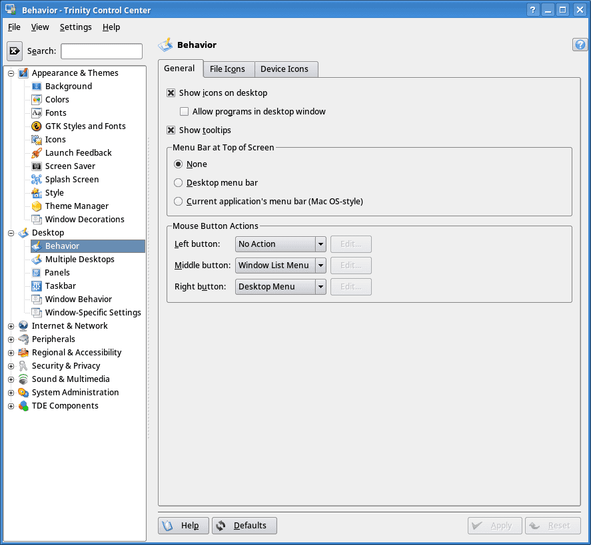Screen dimensions: 591x545
Task: Click the Panels icon
Action: click(x=36, y=273)
